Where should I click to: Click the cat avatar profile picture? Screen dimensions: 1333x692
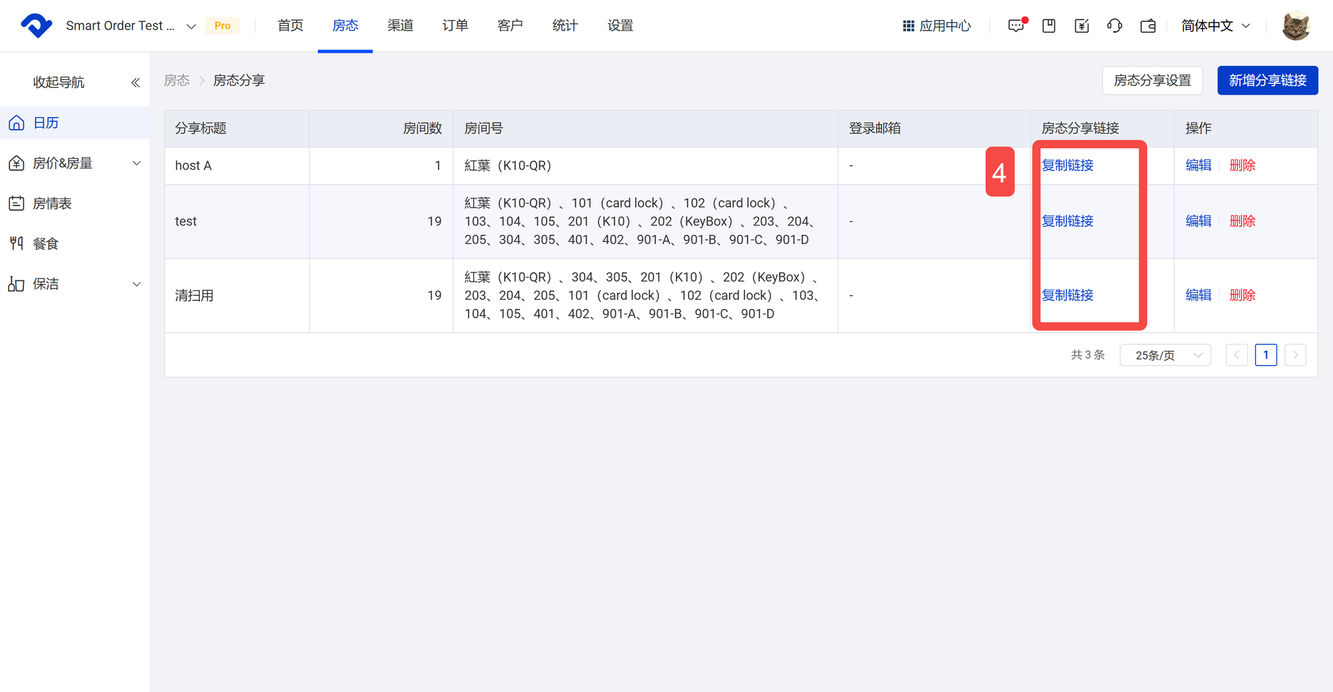pyautogui.click(x=1296, y=26)
